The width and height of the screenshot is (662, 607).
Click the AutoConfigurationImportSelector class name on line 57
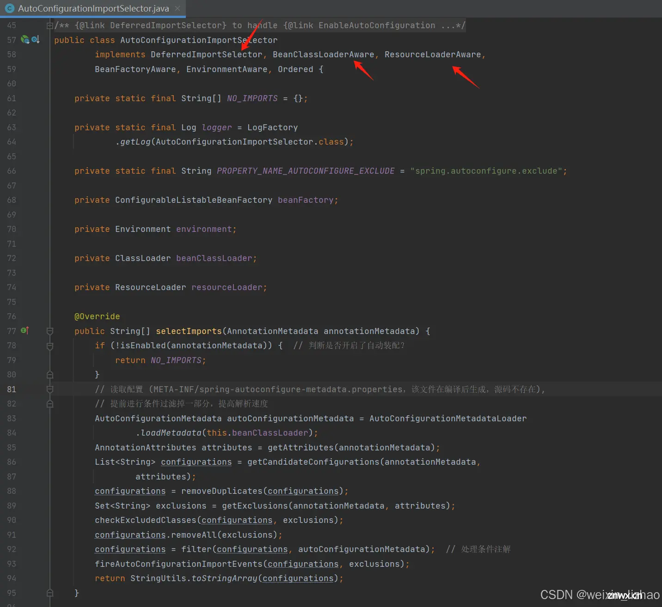coord(199,40)
